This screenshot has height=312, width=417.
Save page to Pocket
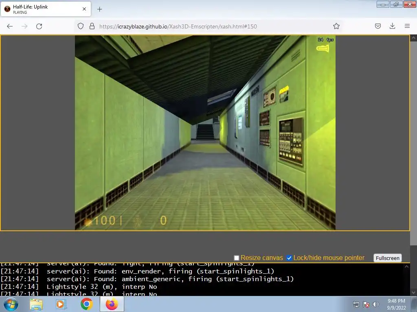378,26
